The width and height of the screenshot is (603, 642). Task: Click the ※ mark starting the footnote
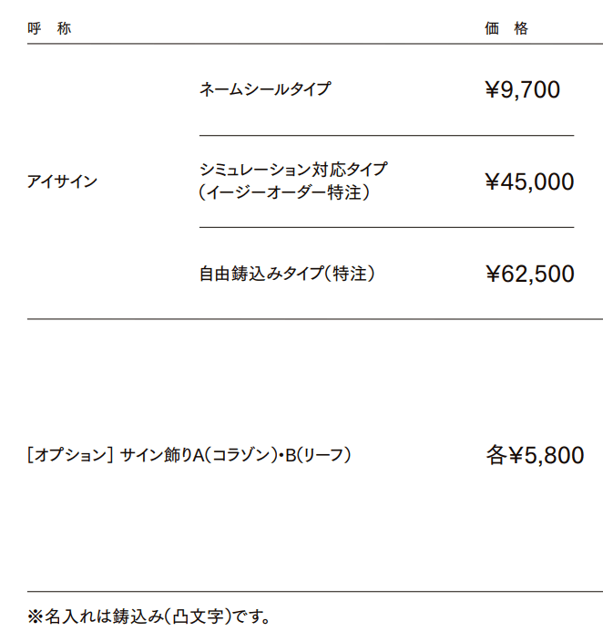point(36,617)
